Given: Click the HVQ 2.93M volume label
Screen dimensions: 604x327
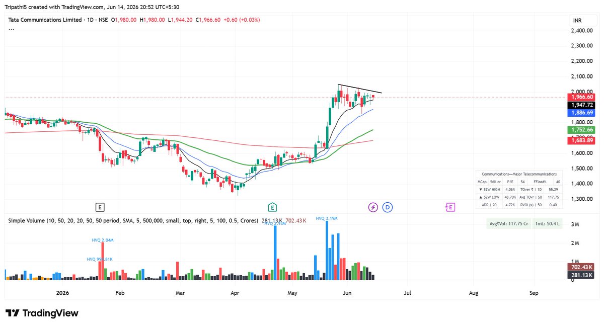Looking at the screenshot, I should coord(275,223).
